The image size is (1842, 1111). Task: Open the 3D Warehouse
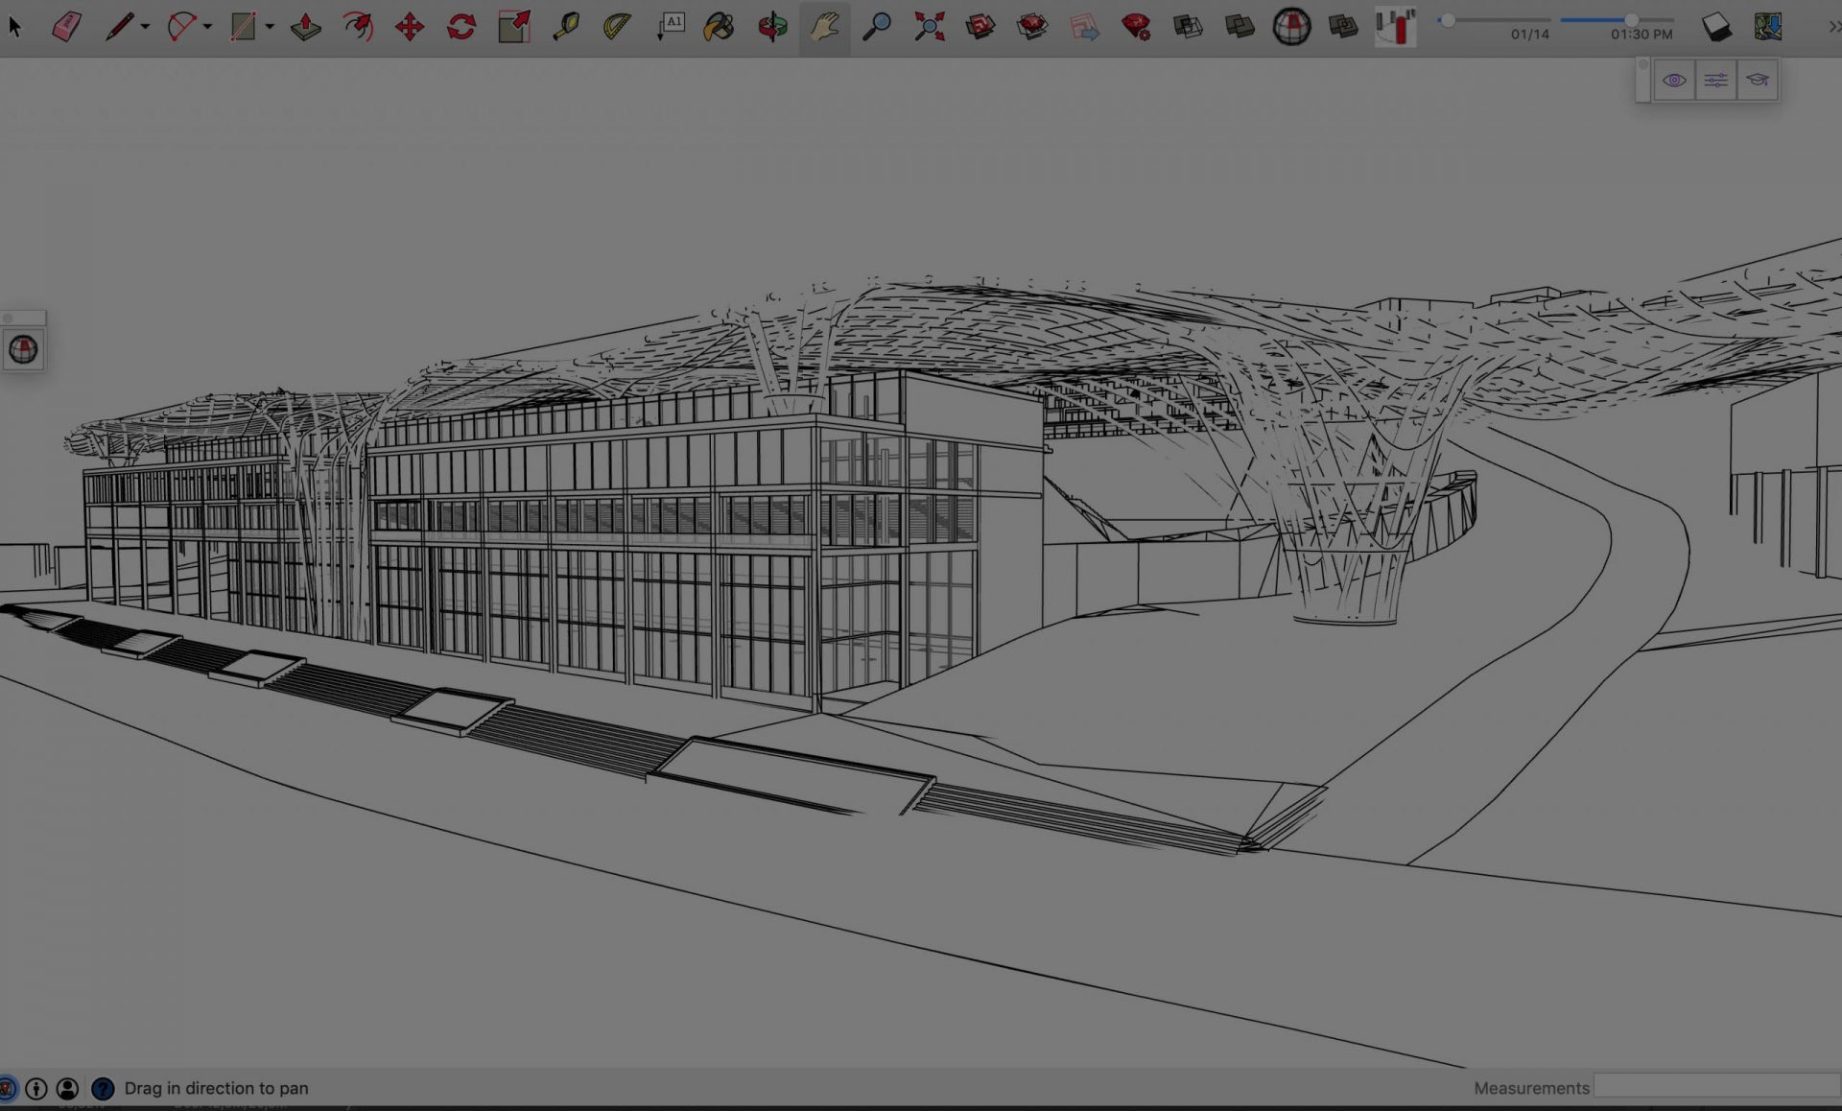tap(980, 26)
